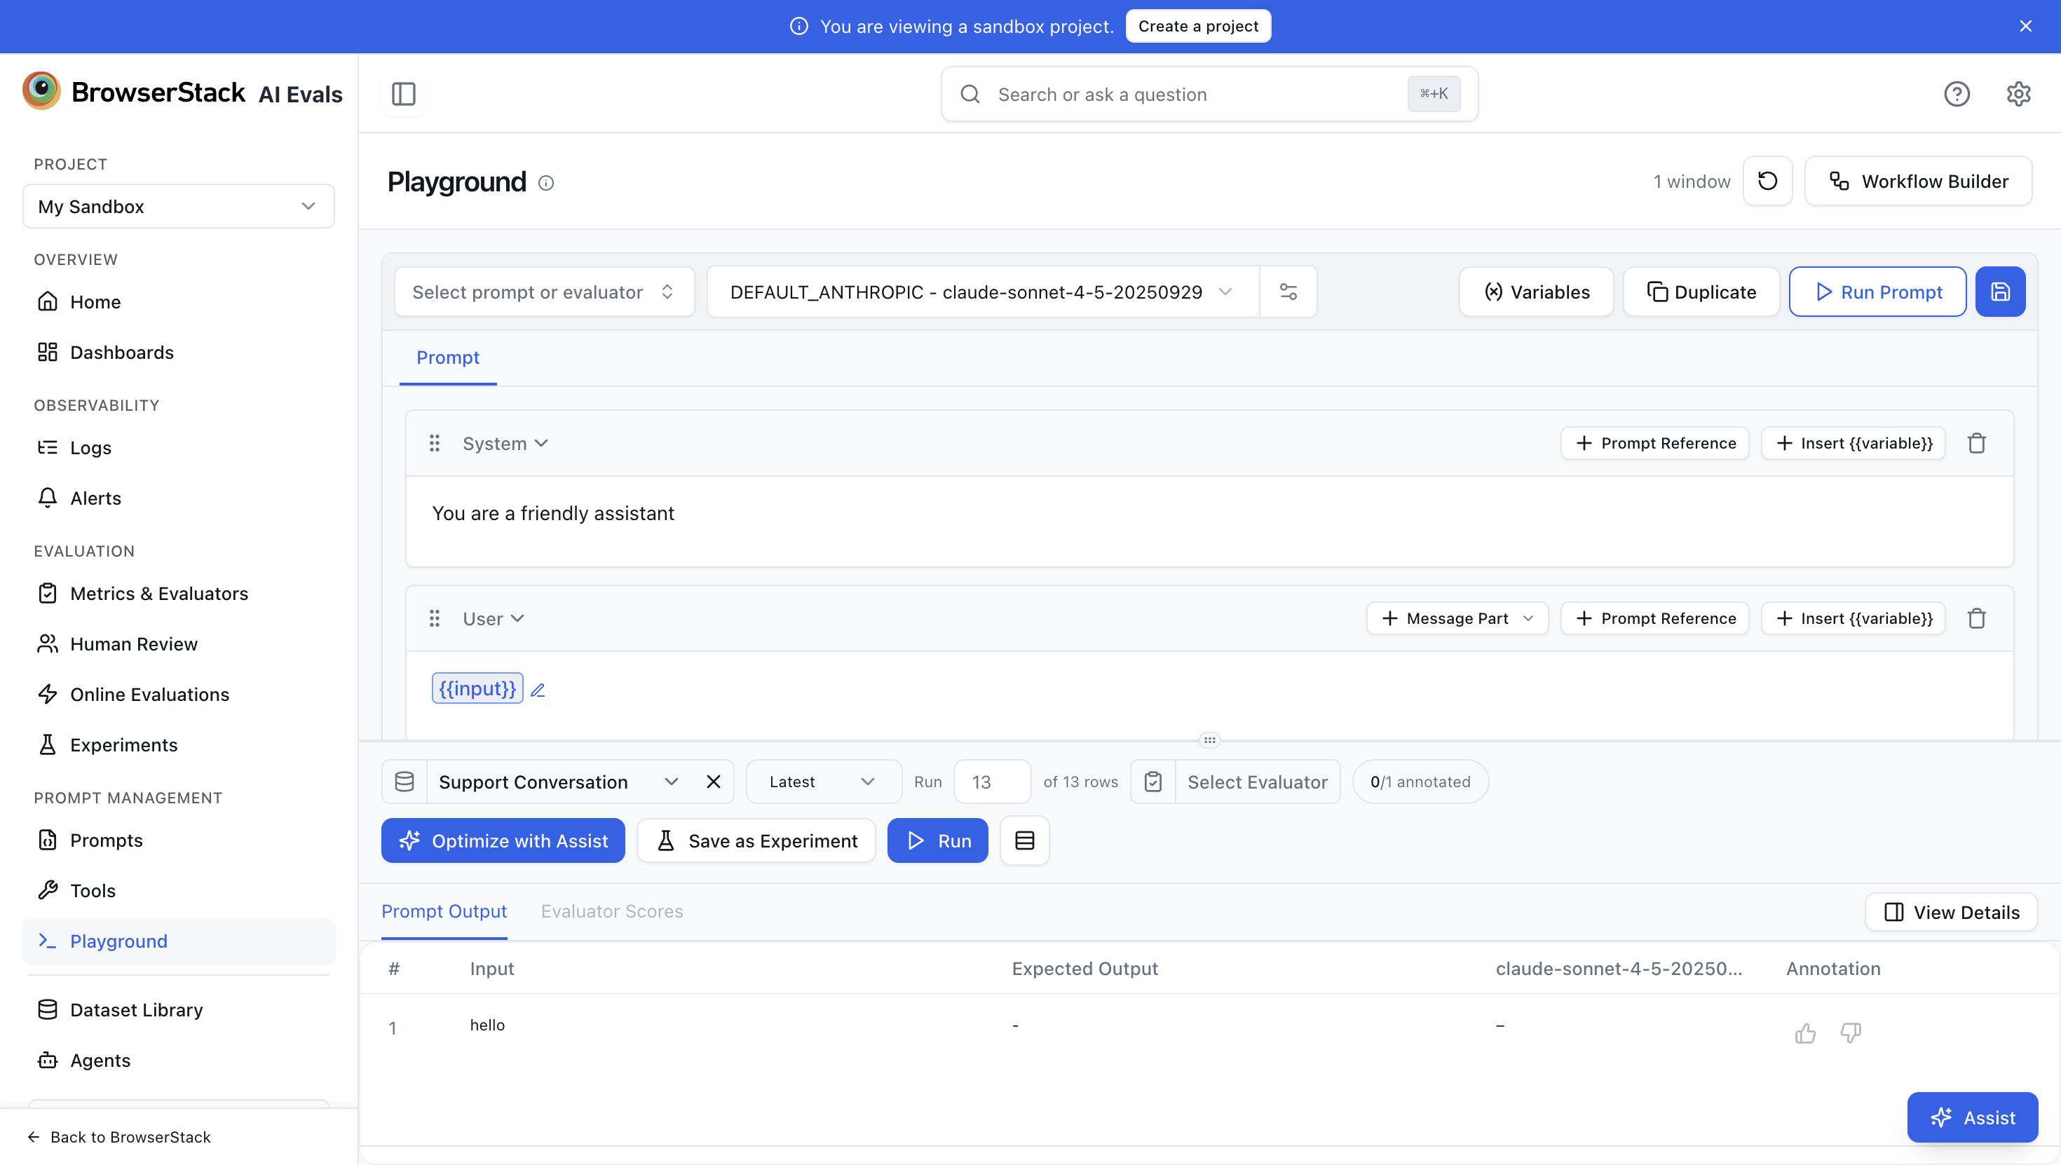Click the Back to BrowserStack link
Screen dimensions: 2061x1165
tap(118, 1137)
